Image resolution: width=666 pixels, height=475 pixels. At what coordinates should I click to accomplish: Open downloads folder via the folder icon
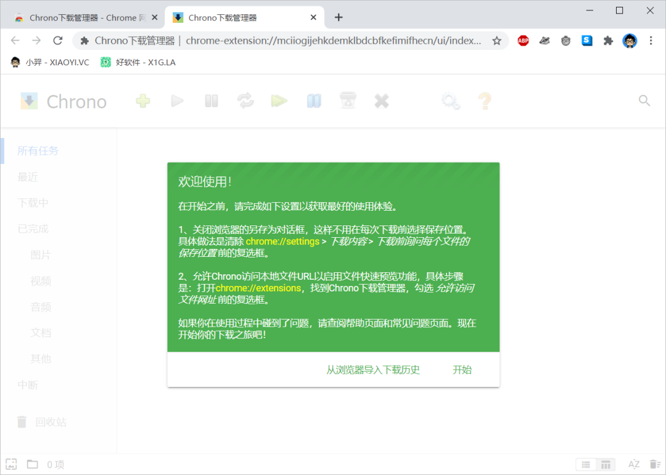tap(33, 464)
